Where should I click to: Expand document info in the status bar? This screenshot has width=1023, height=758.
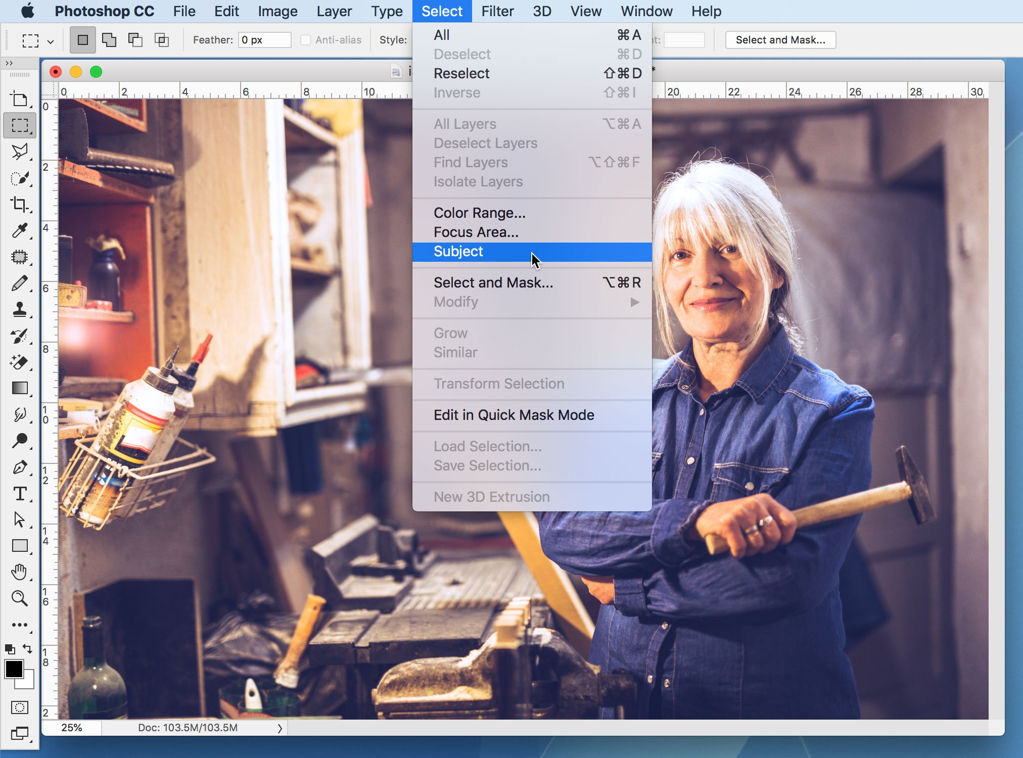[x=280, y=728]
